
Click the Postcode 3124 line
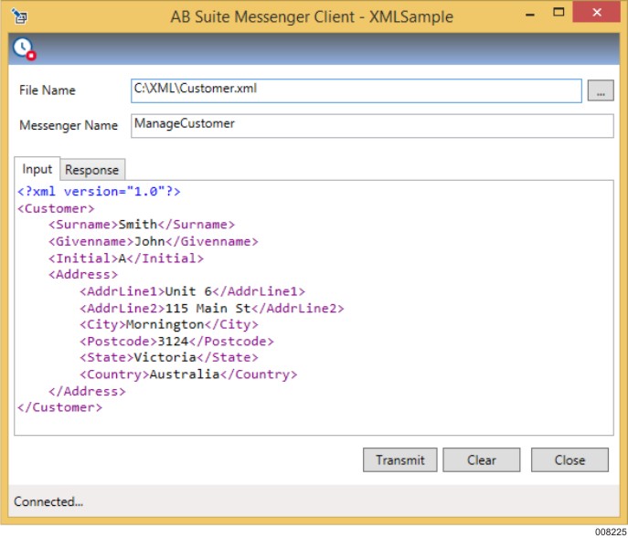(176, 342)
